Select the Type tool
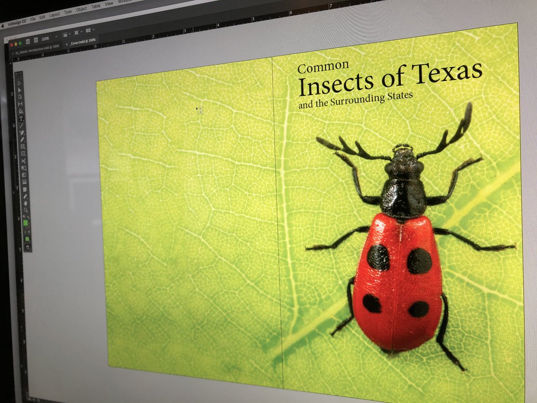The height and width of the screenshot is (403, 537). pyautogui.click(x=21, y=118)
